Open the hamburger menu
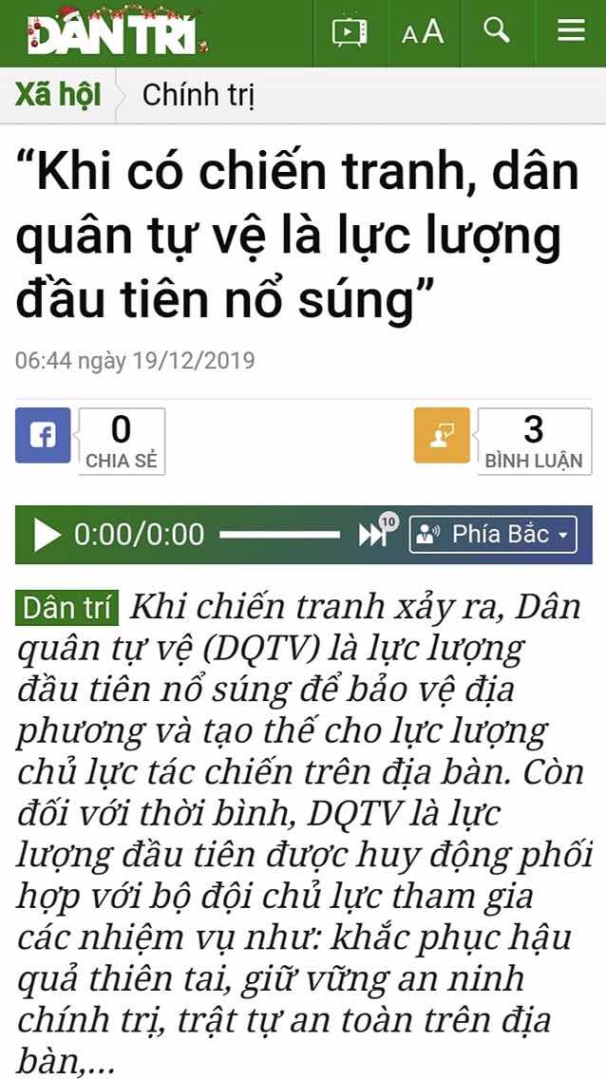The width and height of the screenshot is (606, 1079). click(571, 31)
